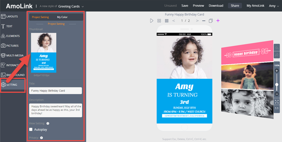Viewport: 282px width, 142px height.
Task: Select the California address bar text
Action: 184,116
